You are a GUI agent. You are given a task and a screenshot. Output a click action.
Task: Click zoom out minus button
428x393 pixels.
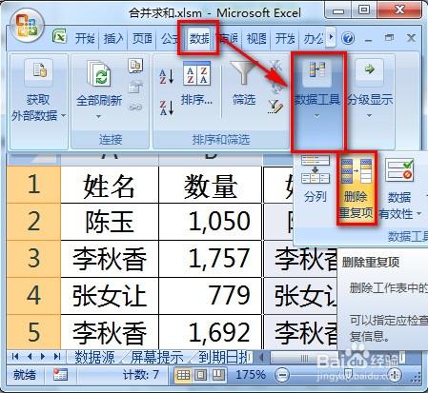(x=281, y=375)
